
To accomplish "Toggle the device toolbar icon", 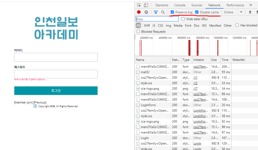I will 146,5.
